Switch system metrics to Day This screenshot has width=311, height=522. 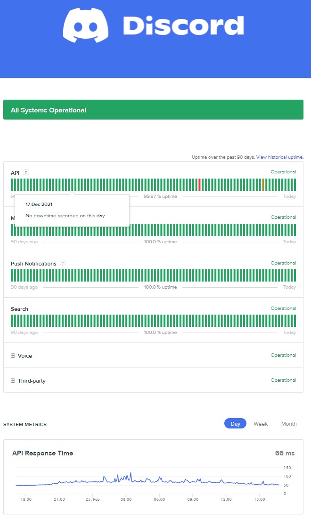click(x=235, y=423)
